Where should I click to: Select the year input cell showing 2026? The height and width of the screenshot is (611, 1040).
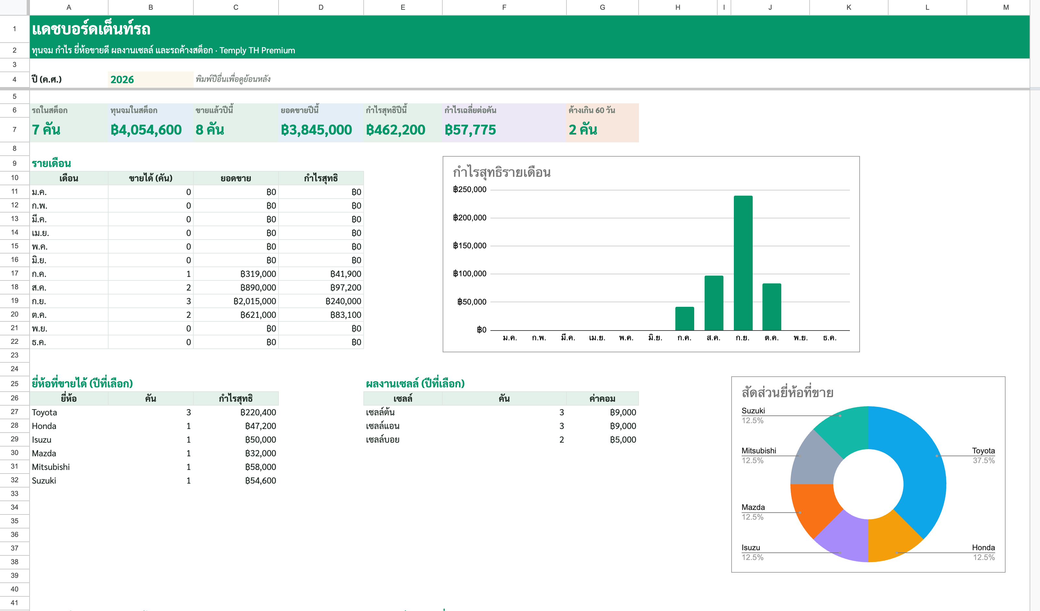coord(150,79)
